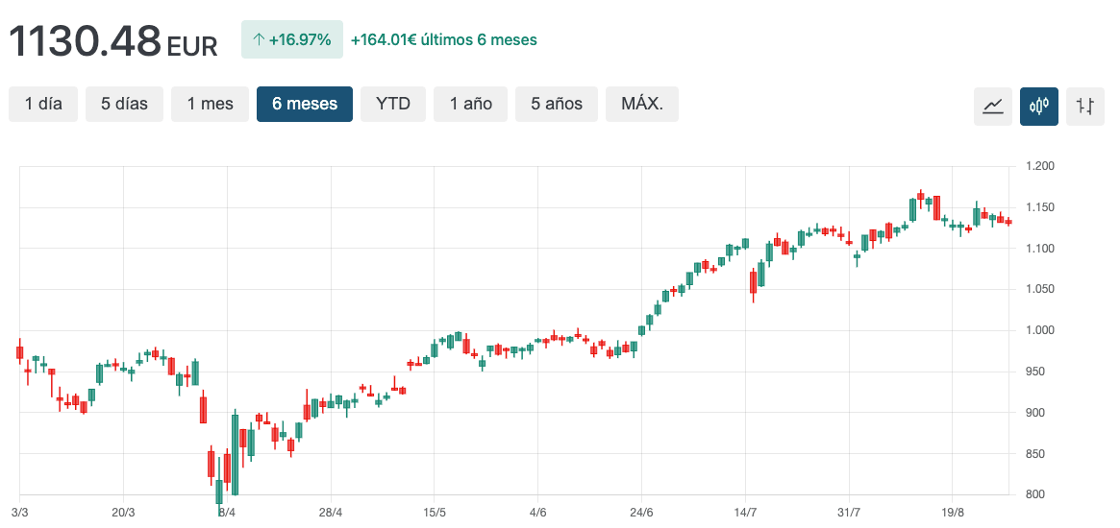Click the last candle at chart's right edge

[x=1008, y=222]
